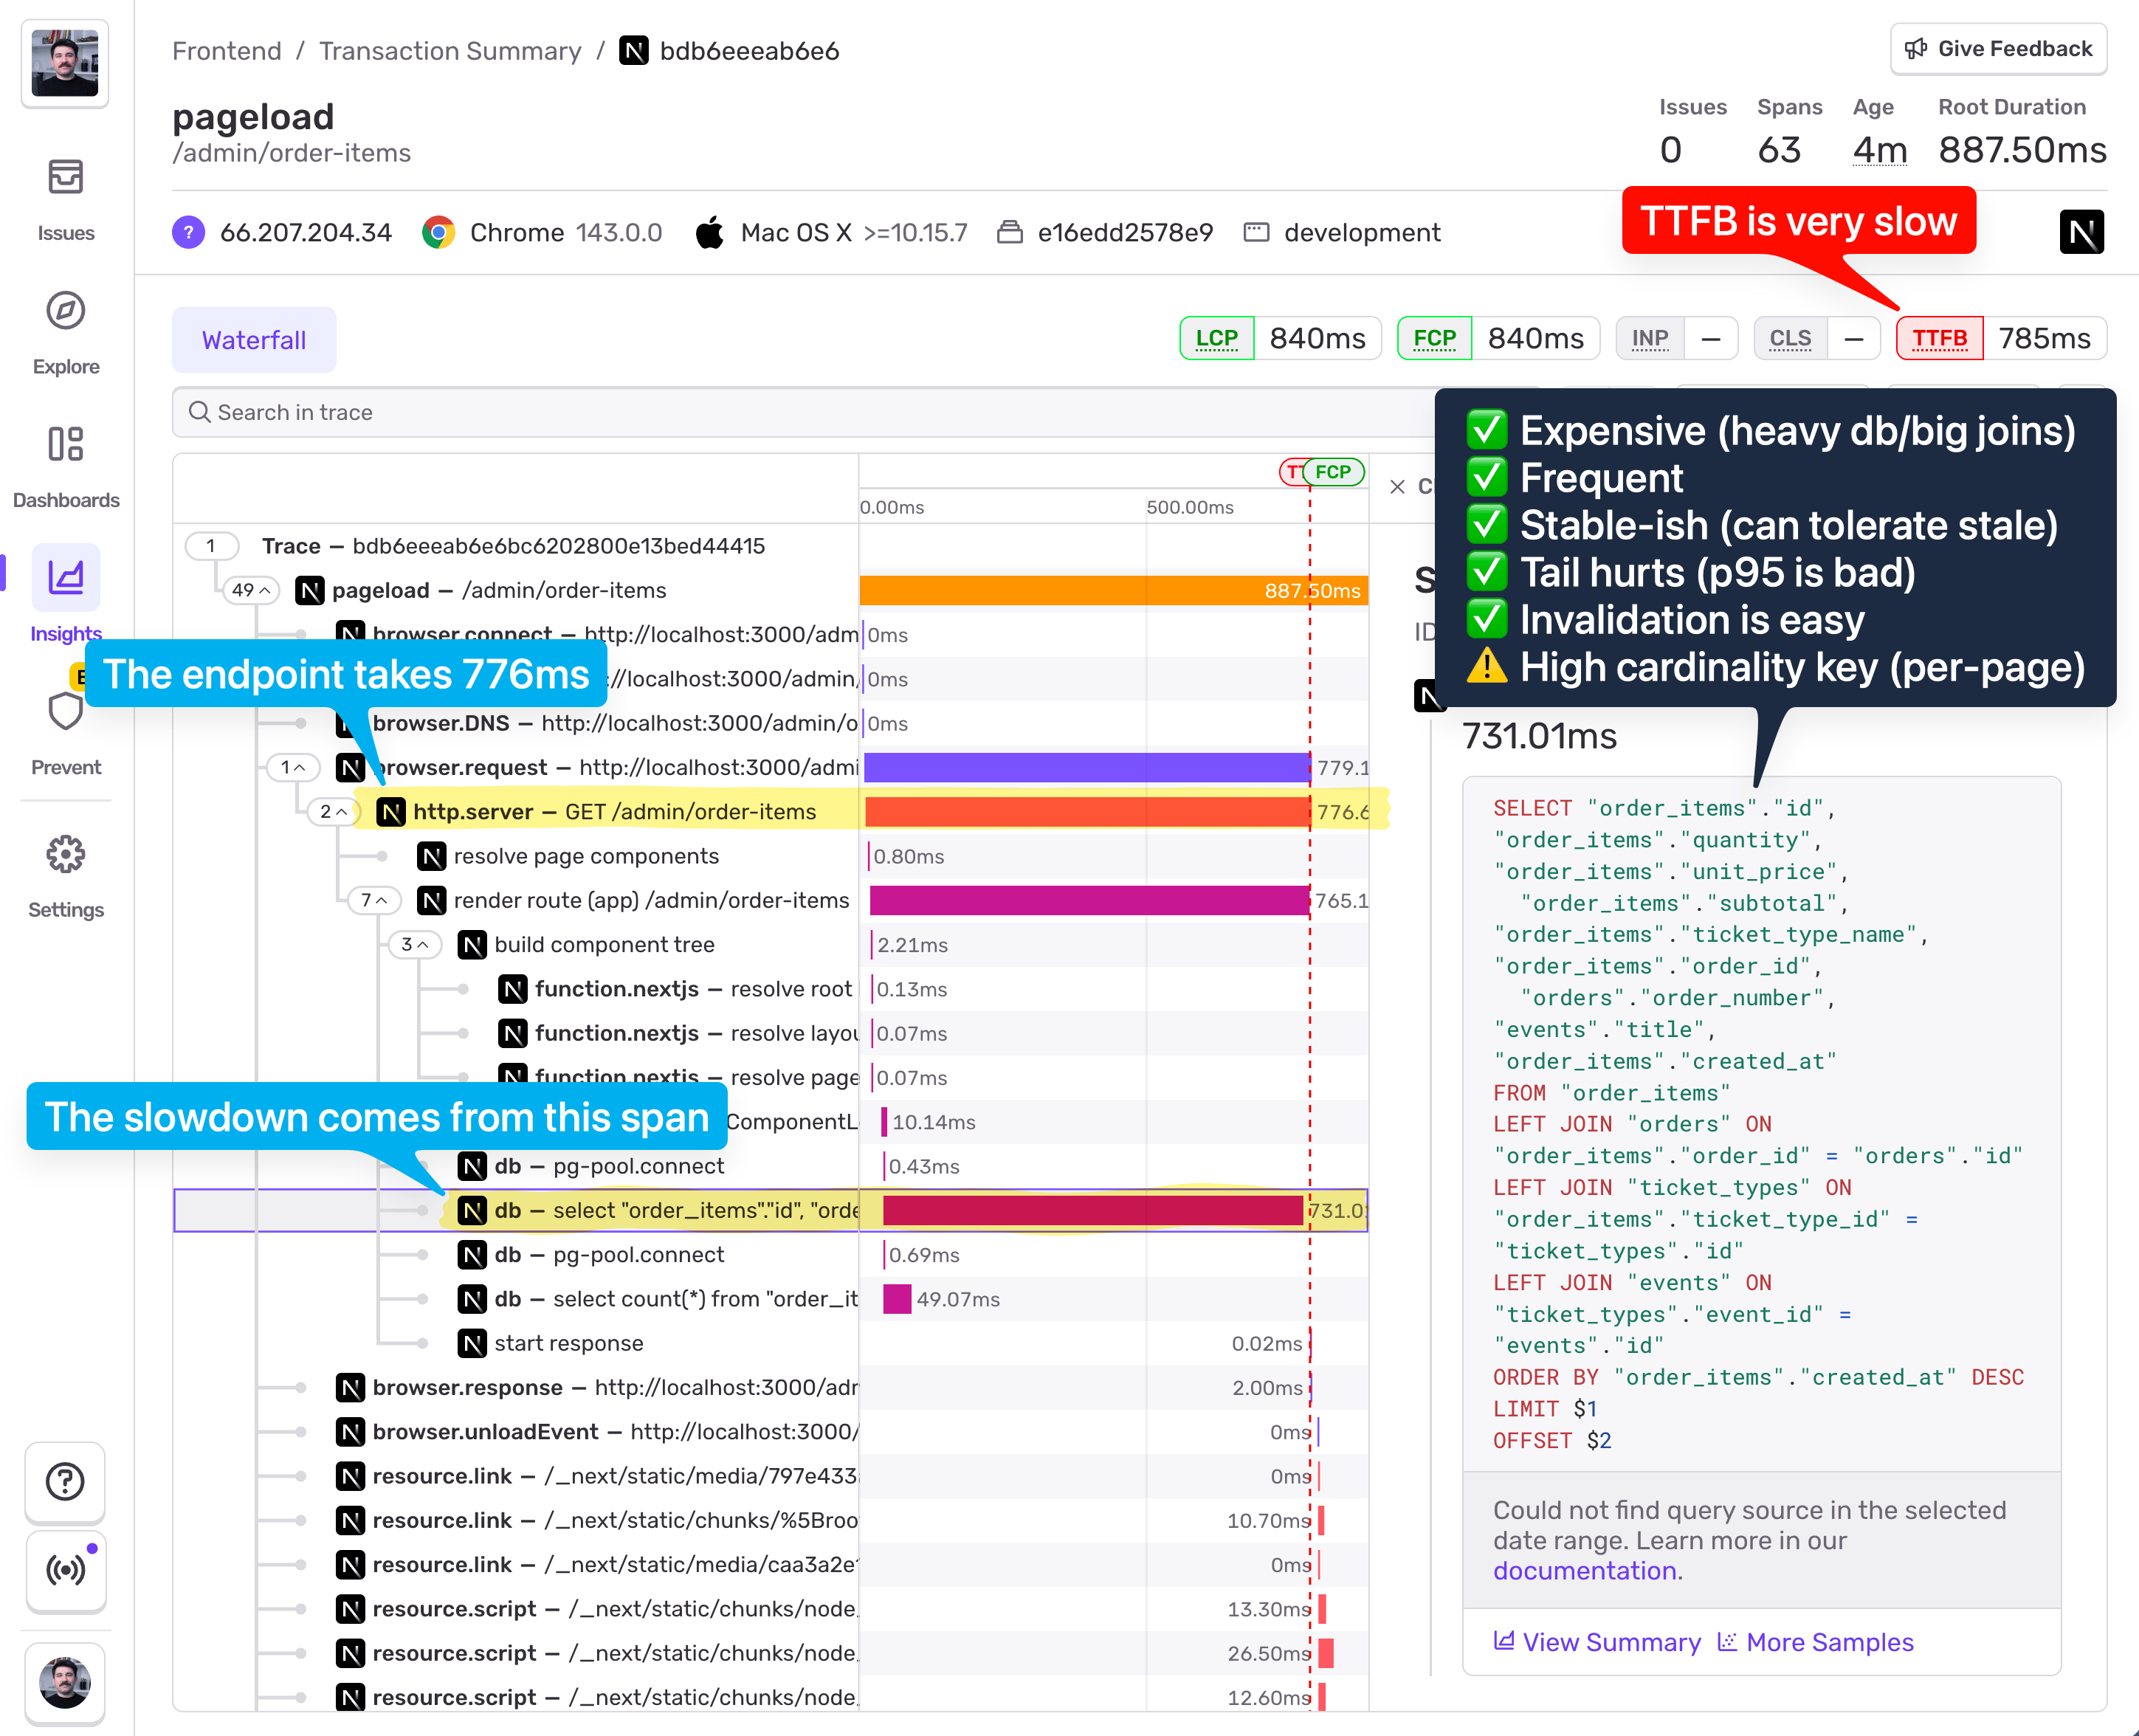Collapse the render route span group

point(375,900)
